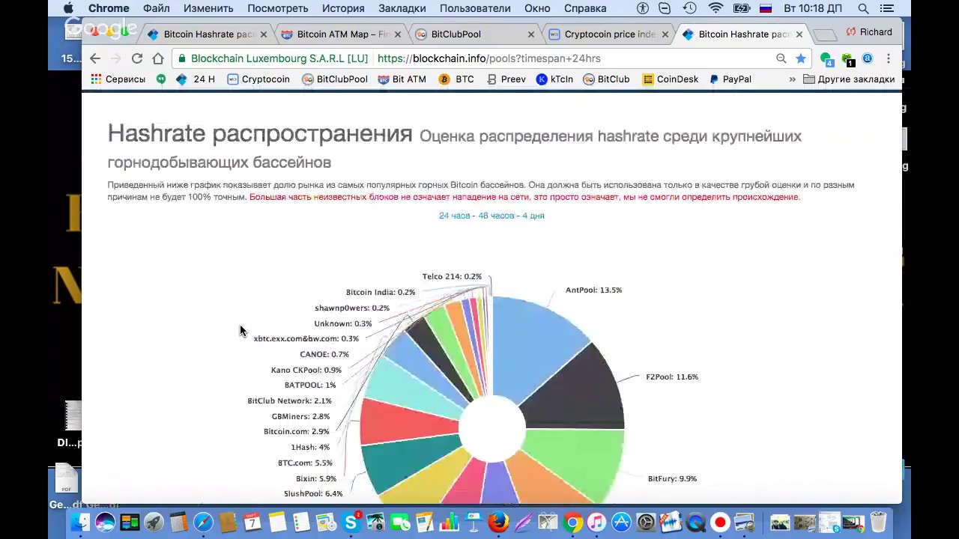Open the Окно menu
Screen dimensions: 959x539
point(538,8)
